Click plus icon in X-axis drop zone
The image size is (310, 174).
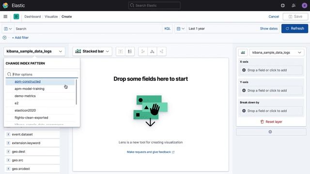click(244, 70)
